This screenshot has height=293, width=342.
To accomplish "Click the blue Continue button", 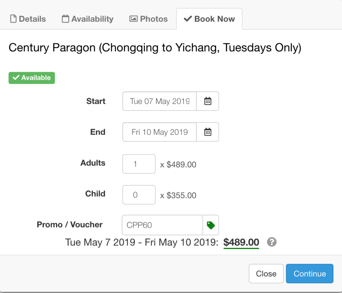I will [310, 274].
